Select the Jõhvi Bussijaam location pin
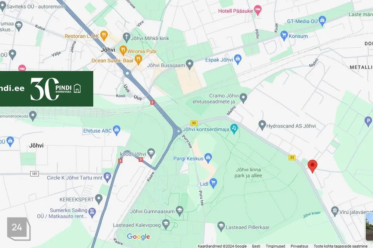This screenshot has width=373, height=248. 190,65
